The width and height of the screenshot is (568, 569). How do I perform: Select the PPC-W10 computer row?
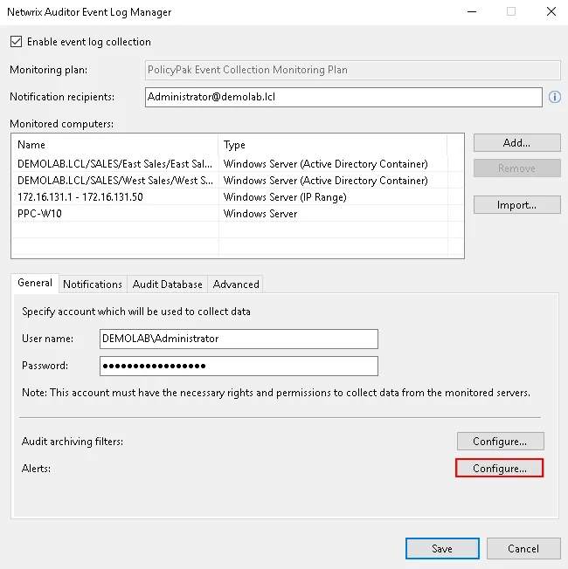(114, 214)
